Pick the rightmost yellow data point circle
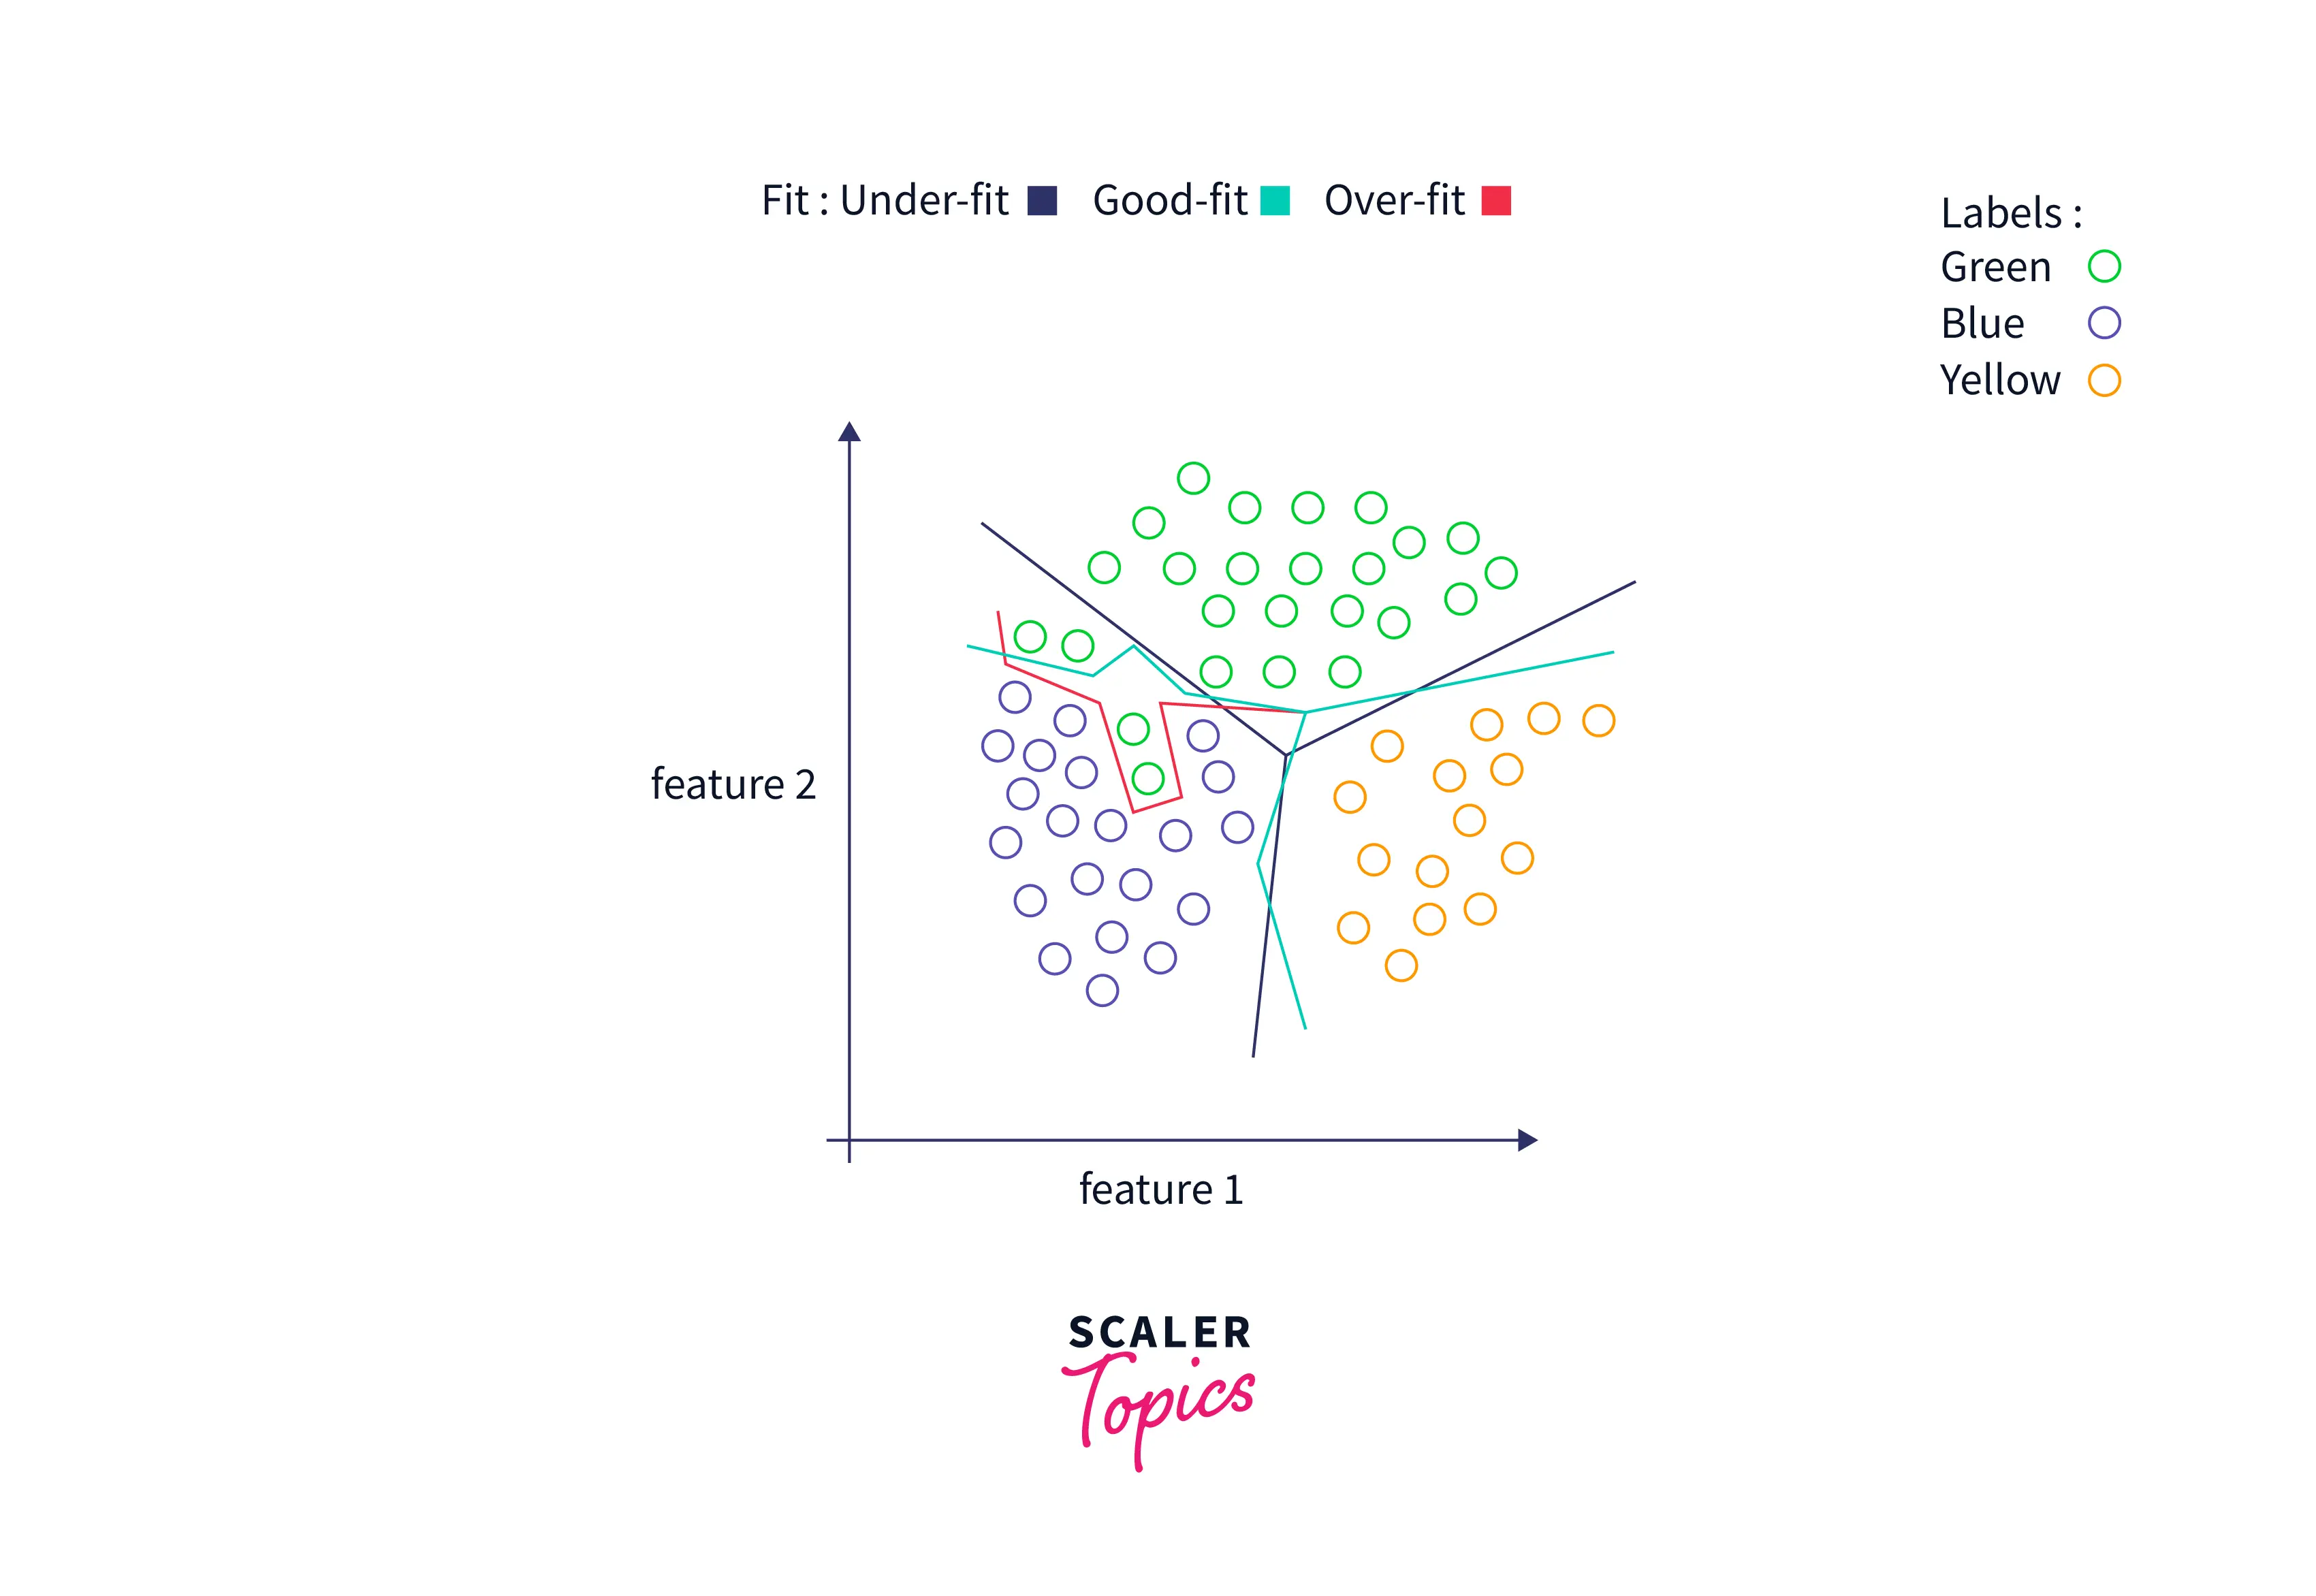 (x=1598, y=720)
